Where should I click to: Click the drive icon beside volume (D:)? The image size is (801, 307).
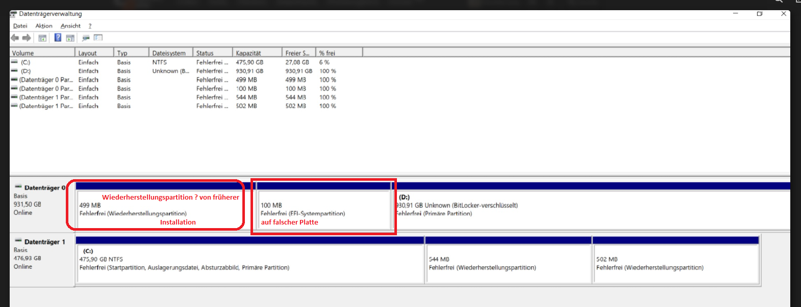coord(14,71)
